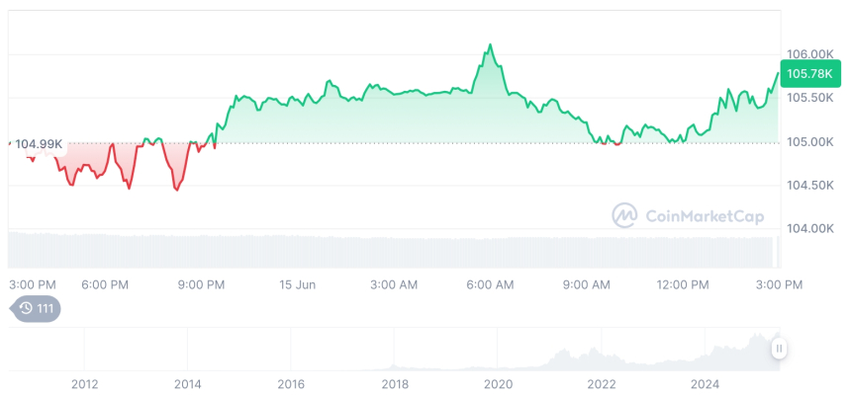851x396 pixels.
Task: Click the CoinMarketCap watermark text
Action: (704, 214)
